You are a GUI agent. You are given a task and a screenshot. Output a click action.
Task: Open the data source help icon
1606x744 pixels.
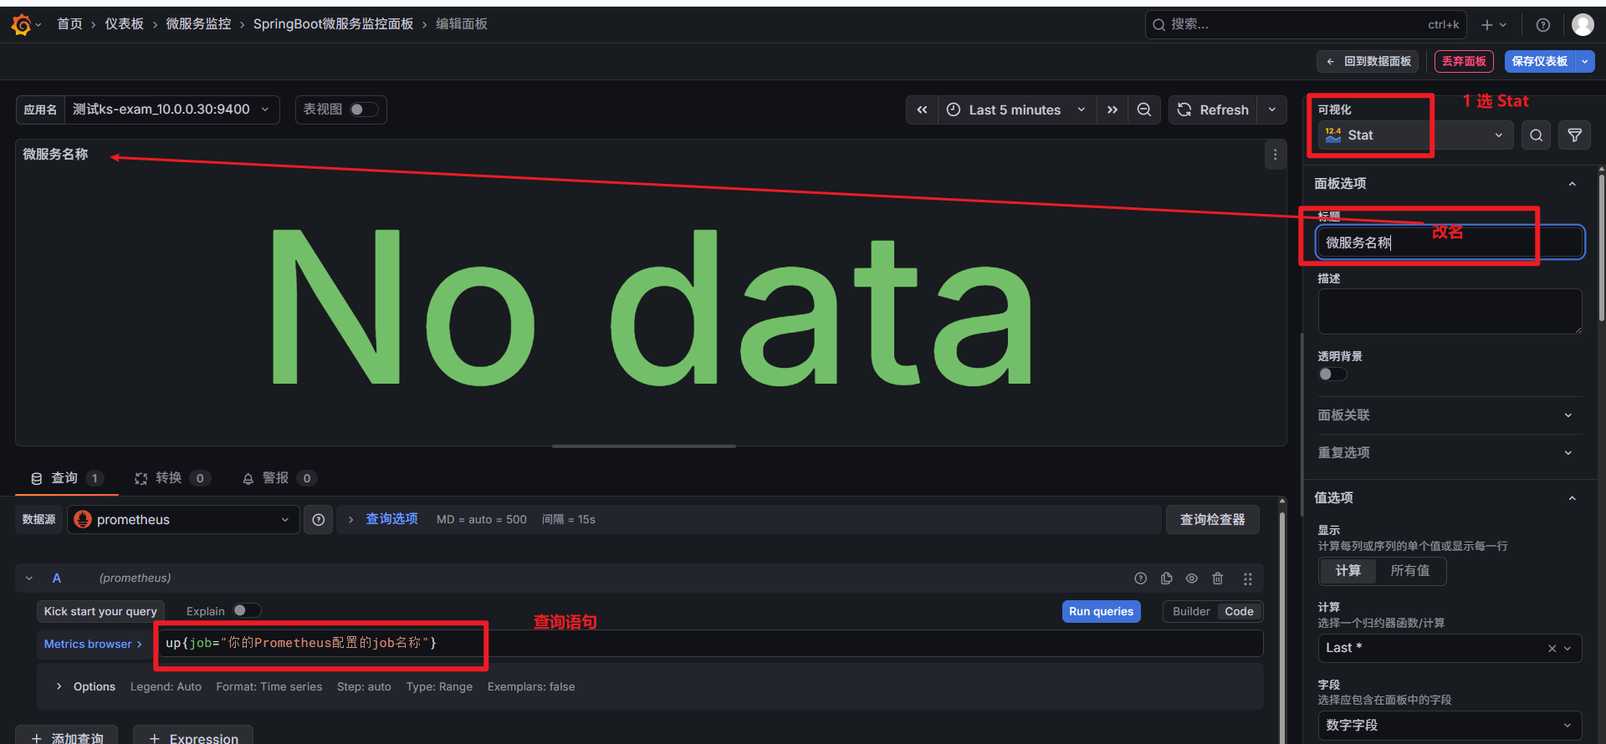[x=319, y=520]
